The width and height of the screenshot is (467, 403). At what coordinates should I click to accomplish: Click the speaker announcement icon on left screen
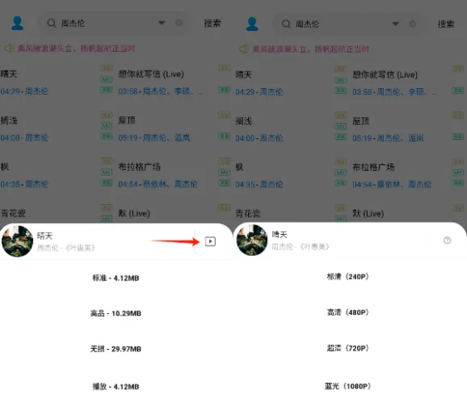click(x=9, y=48)
